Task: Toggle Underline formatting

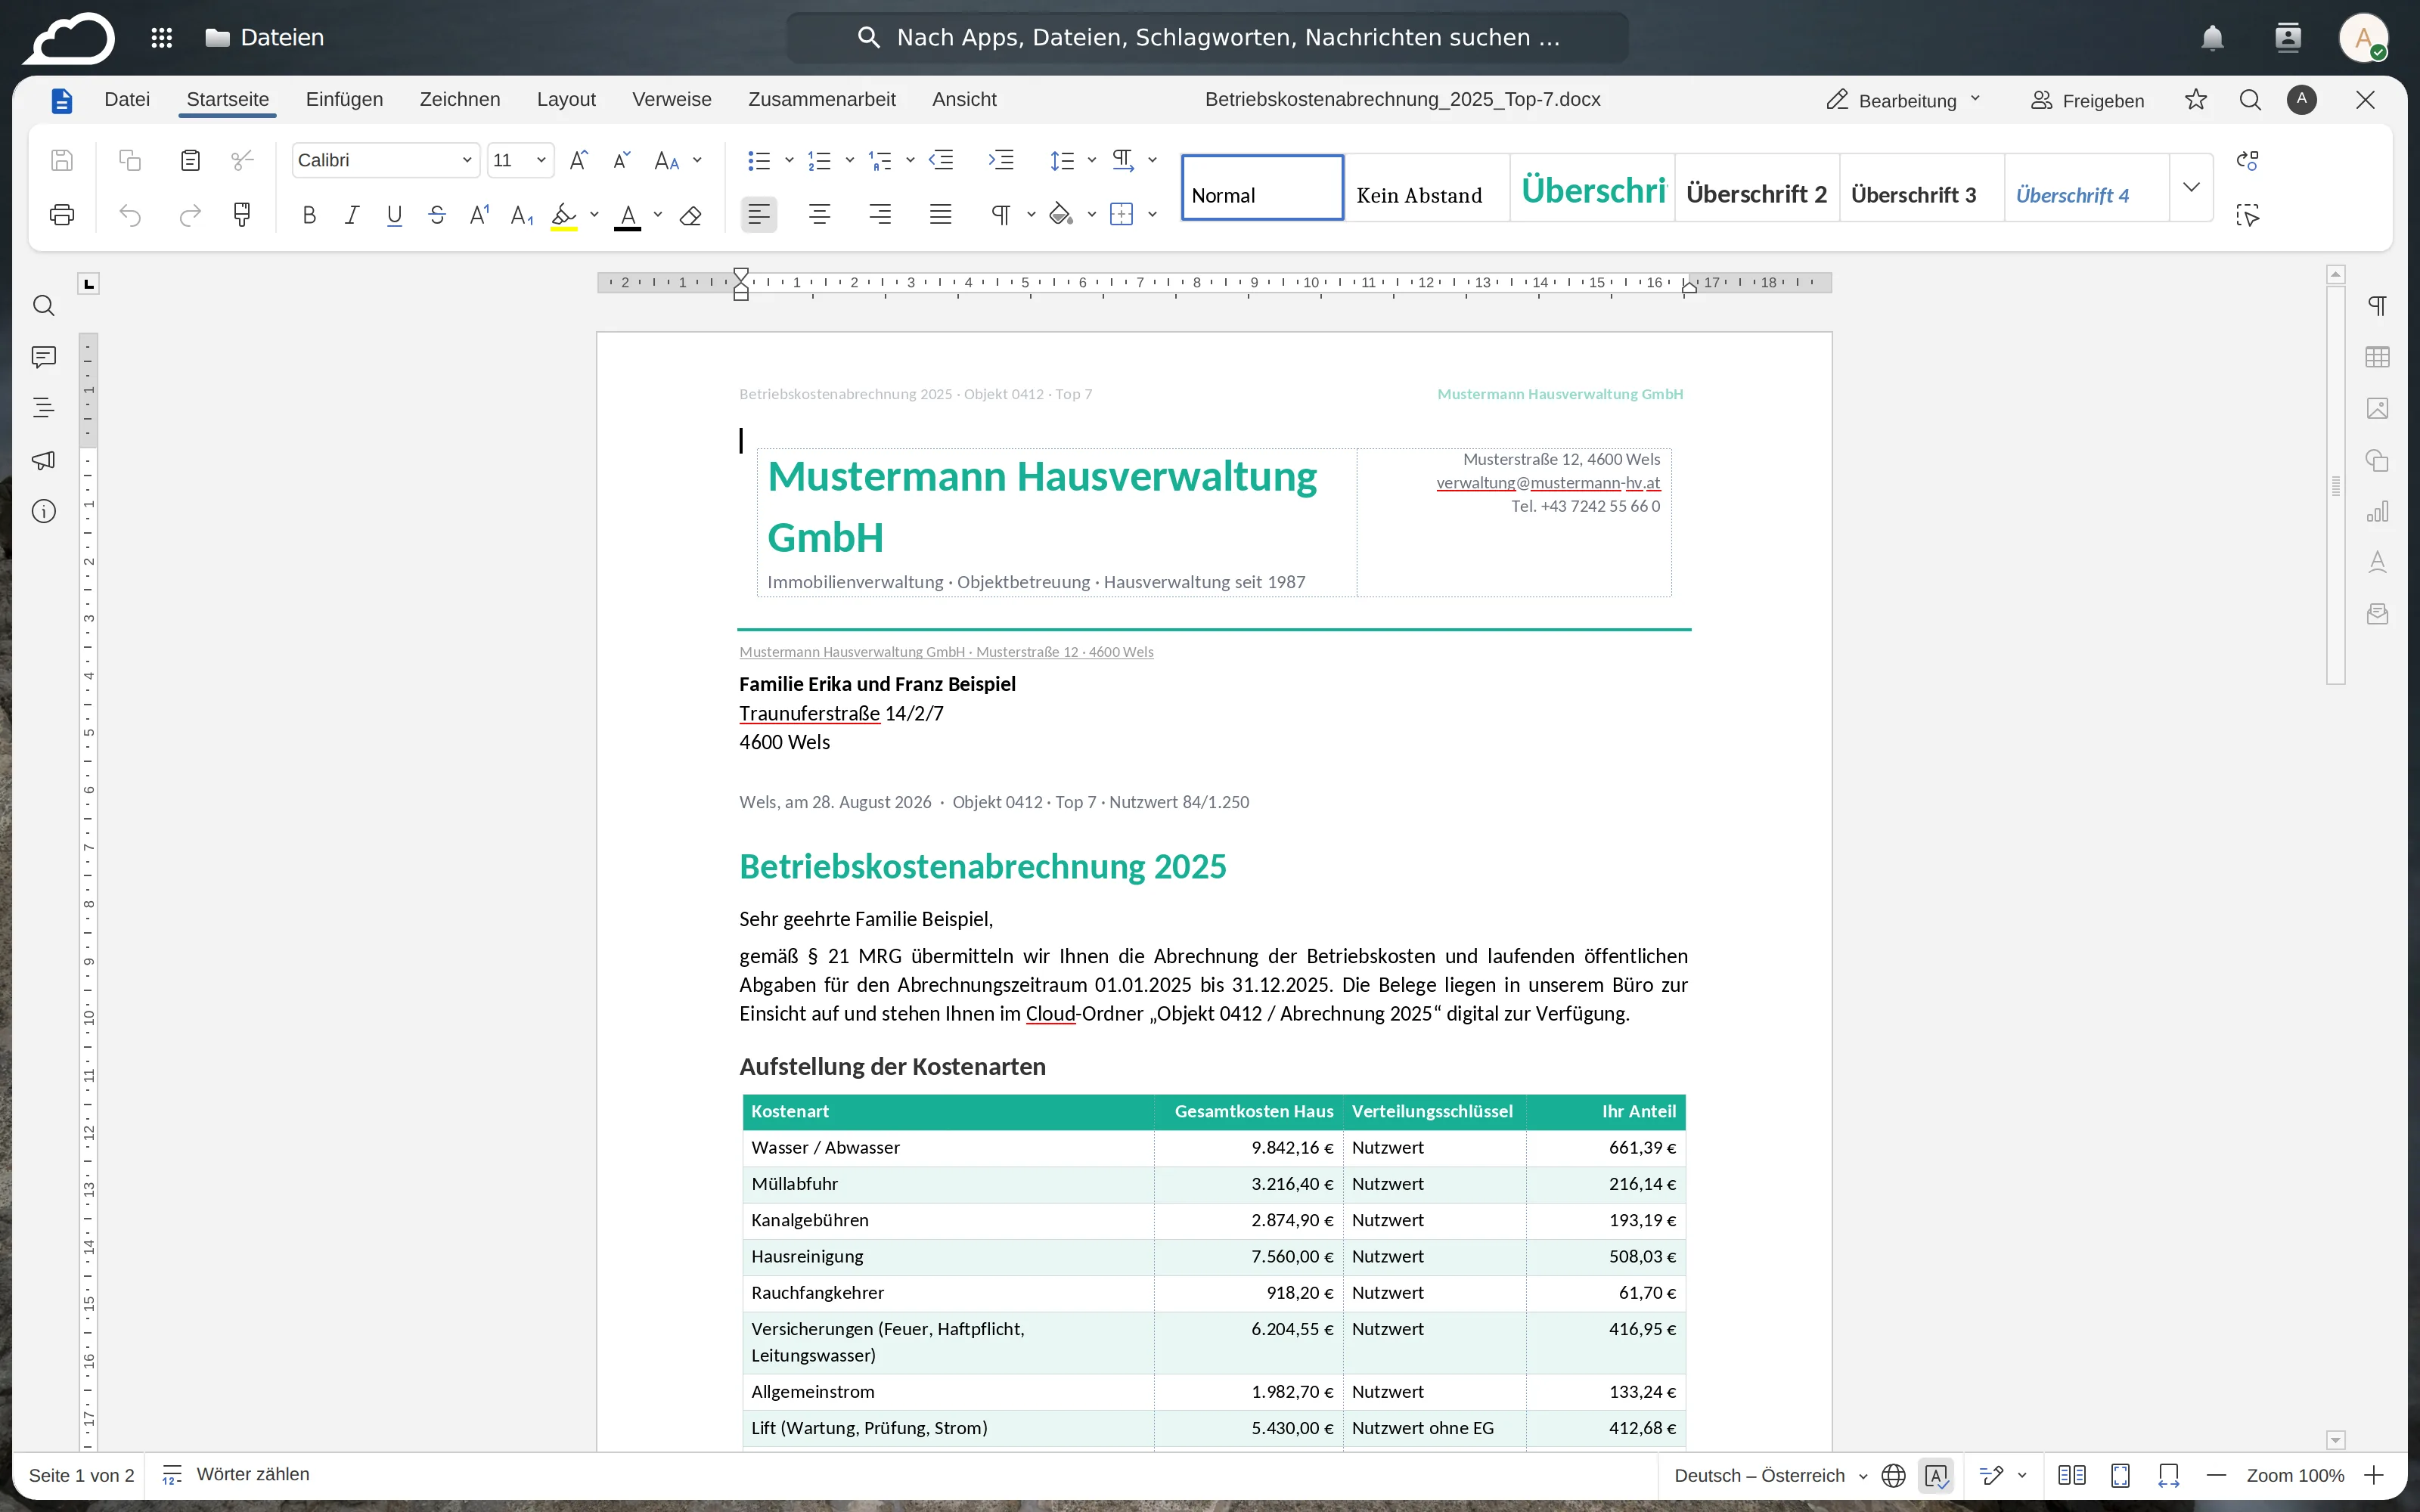Action: tap(394, 215)
